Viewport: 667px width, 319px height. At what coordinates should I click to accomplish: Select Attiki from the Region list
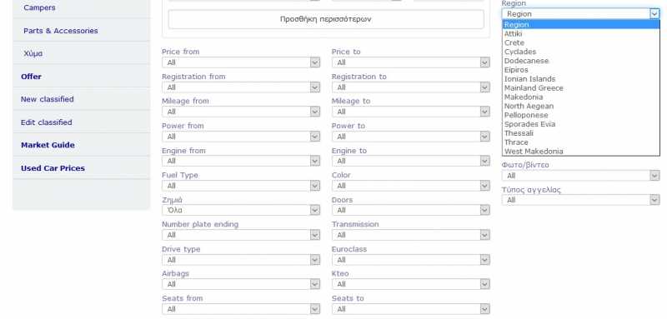pyautogui.click(x=580, y=33)
